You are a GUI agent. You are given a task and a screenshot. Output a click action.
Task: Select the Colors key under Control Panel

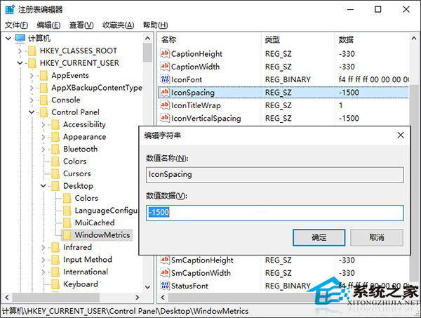[74, 161]
